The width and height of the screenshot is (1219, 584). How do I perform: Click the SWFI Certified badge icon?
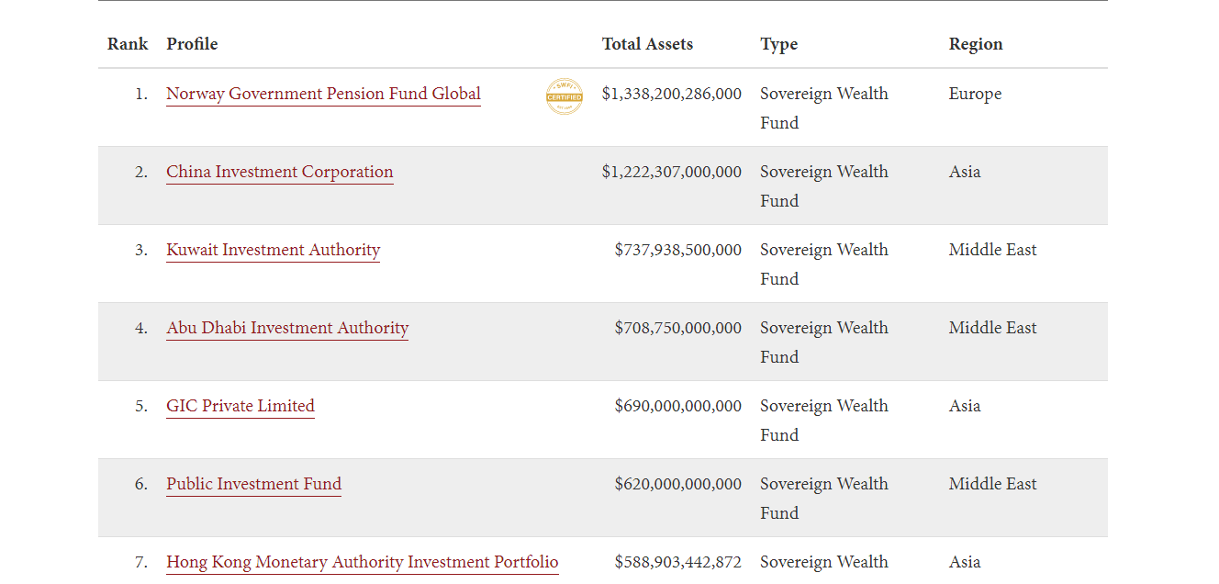coord(565,96)
